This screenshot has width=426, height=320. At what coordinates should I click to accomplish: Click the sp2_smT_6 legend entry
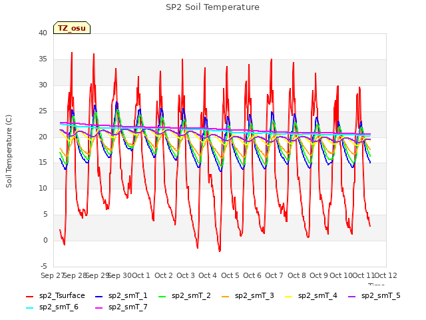click(52, 307)
